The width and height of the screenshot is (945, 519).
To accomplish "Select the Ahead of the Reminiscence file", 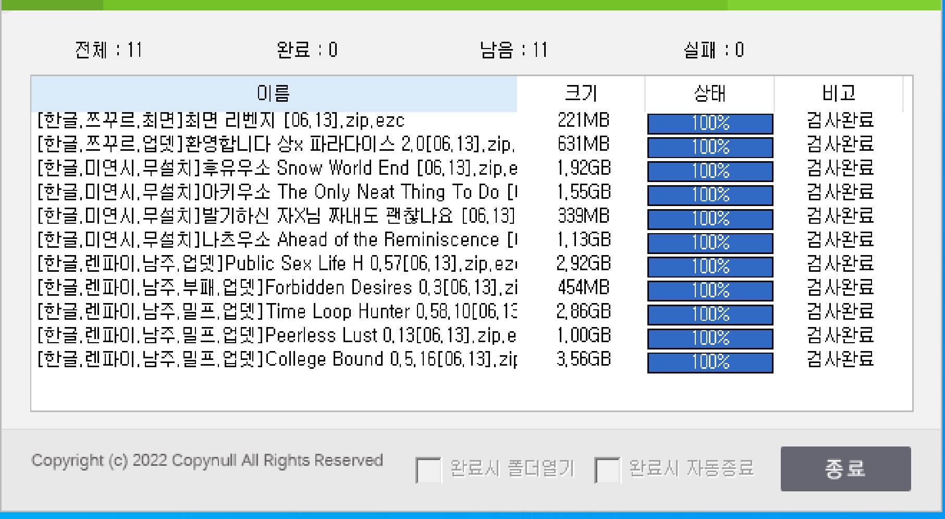I will pyautogui.click(x=276, y=240).
